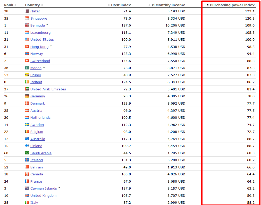Image resolution: width=261 pixels, height=205 pixels.
Task: Click the Austria flag icon
Action: point(27,110)
